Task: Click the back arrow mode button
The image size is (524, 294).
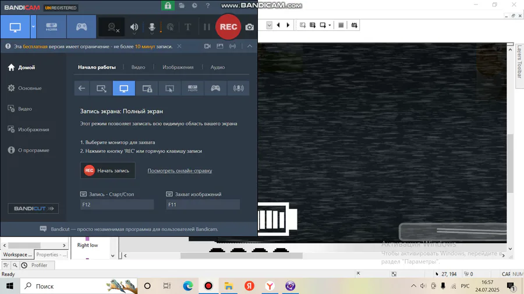Action: coord(82,88)
